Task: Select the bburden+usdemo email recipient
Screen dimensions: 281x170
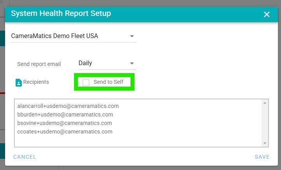Action: 65,114
